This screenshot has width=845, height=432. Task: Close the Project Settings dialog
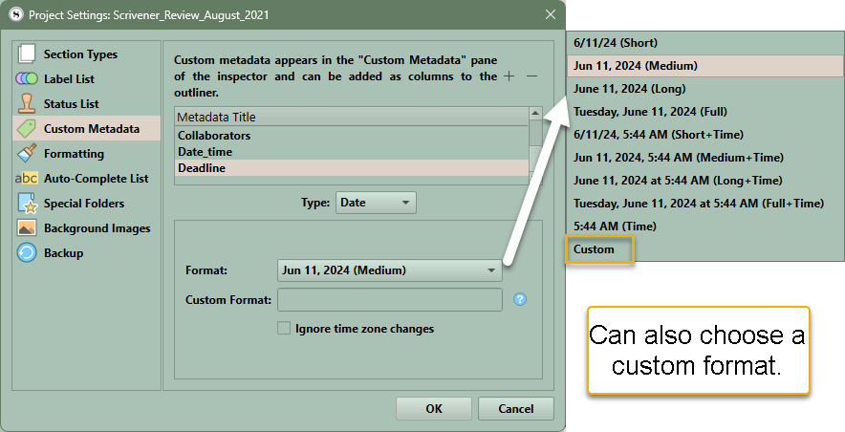(551, 14)
